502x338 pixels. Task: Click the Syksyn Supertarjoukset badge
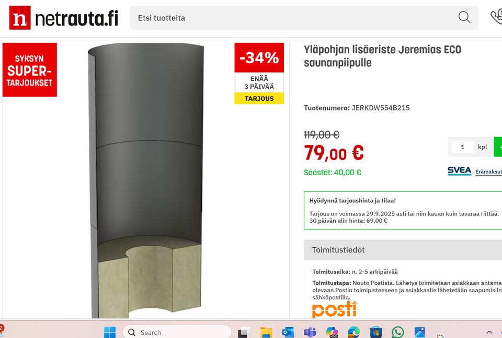pyautogui.click(x=30, y=70)
